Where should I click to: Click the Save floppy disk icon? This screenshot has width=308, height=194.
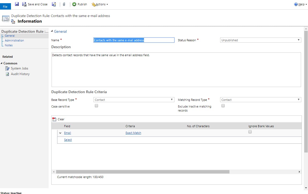[17, 4]
